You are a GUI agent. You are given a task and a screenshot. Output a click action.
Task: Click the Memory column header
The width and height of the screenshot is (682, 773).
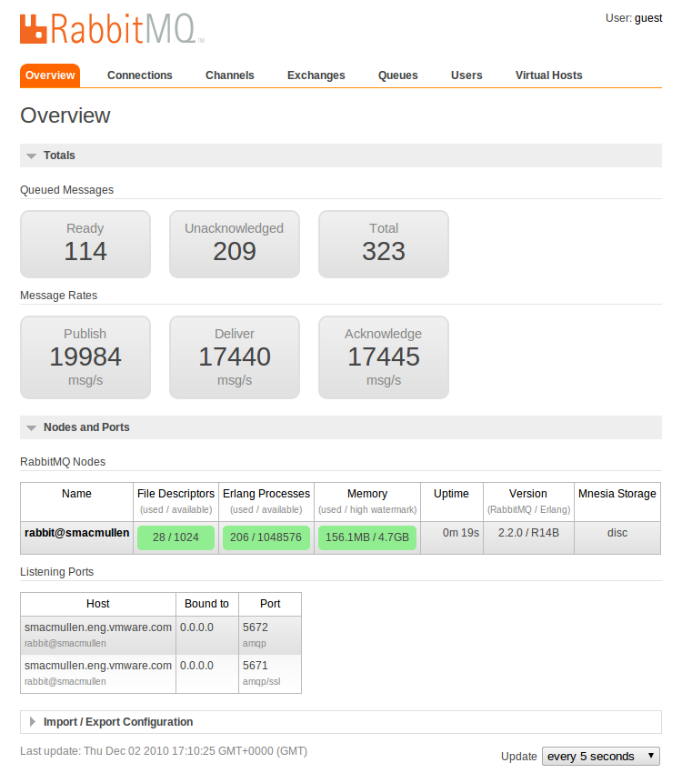click(367, 502)
